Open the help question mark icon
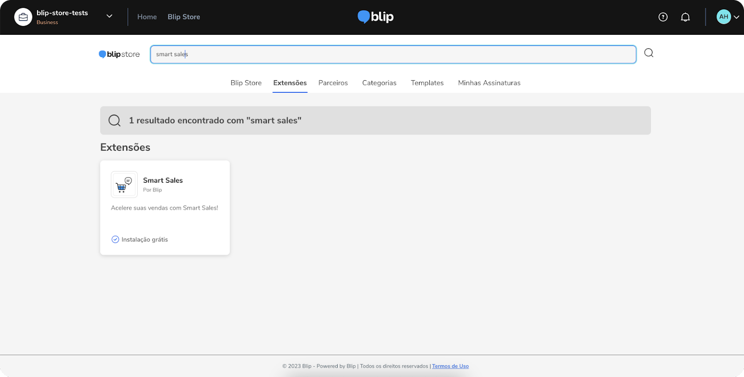 tap(663, 17)
